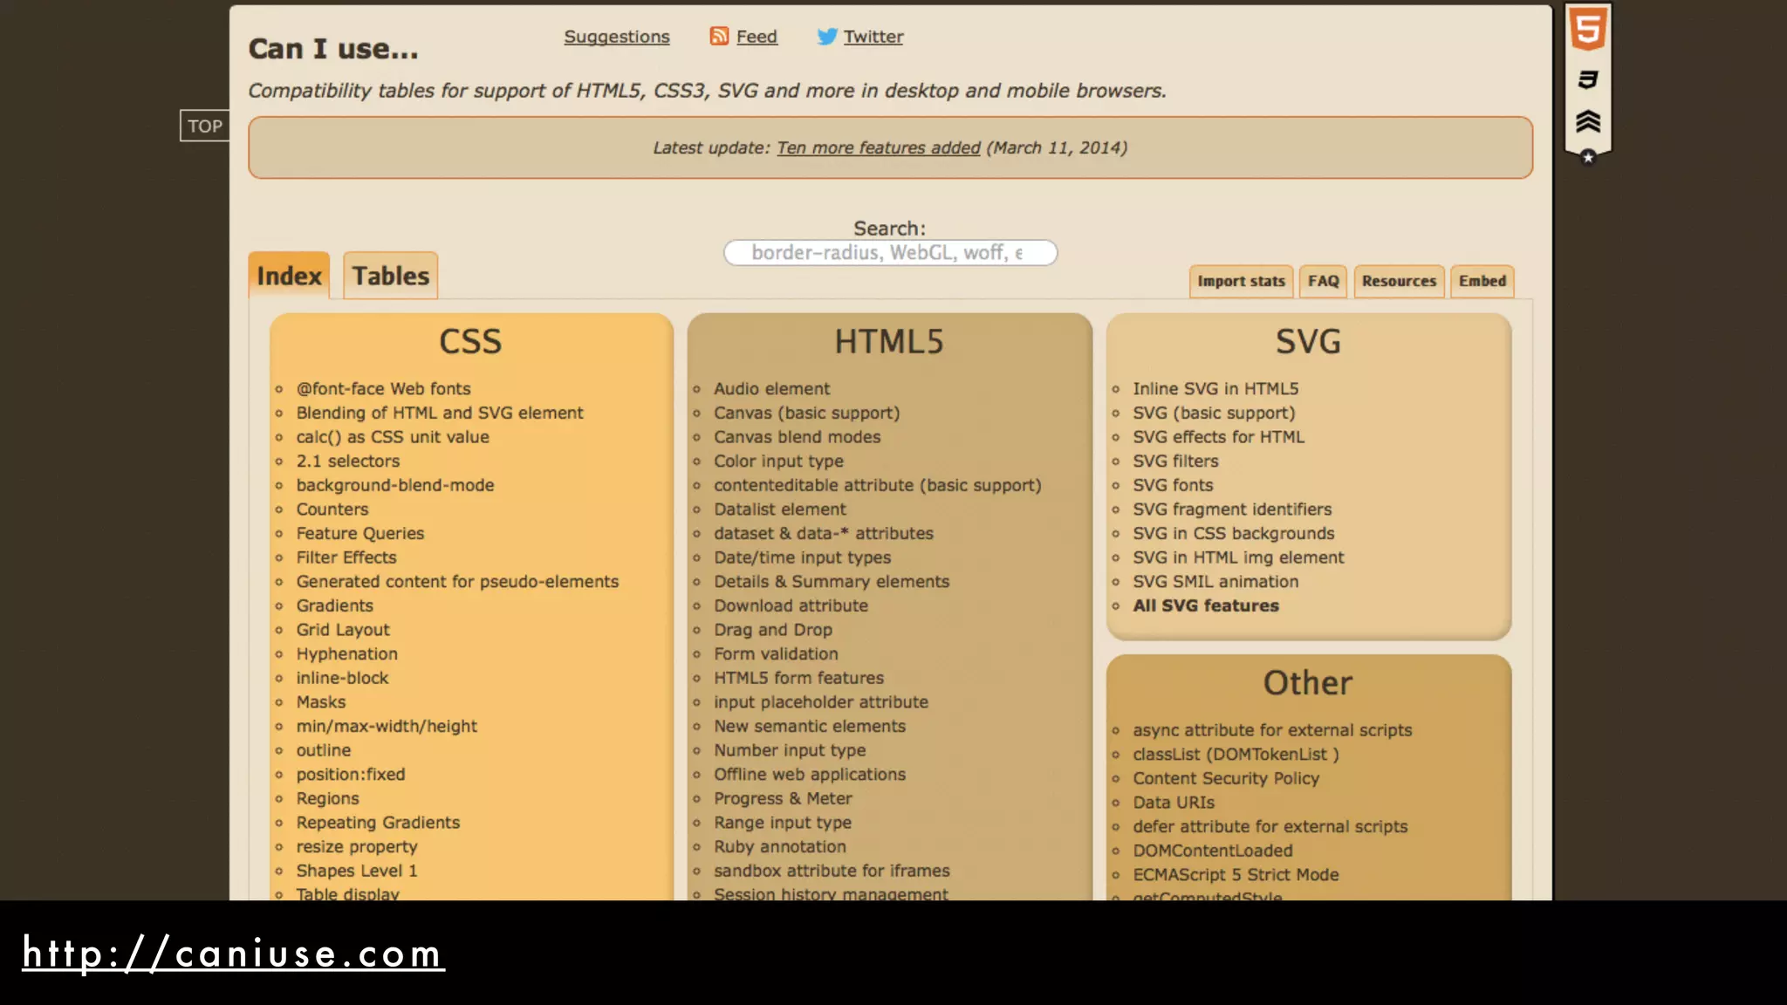This screenshot has height=1005, width=1787.
Task: Open CSS 'Hyphenation' entry
Action: point(346,653)
